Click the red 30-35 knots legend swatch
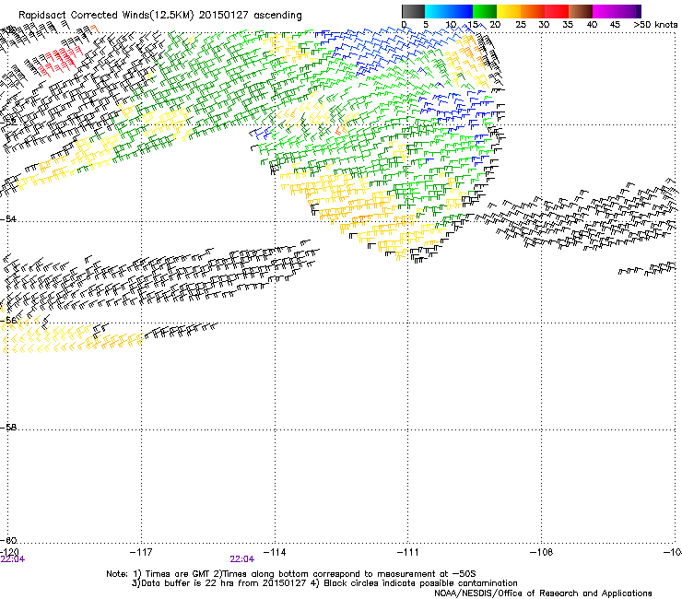 coord(557,11)
